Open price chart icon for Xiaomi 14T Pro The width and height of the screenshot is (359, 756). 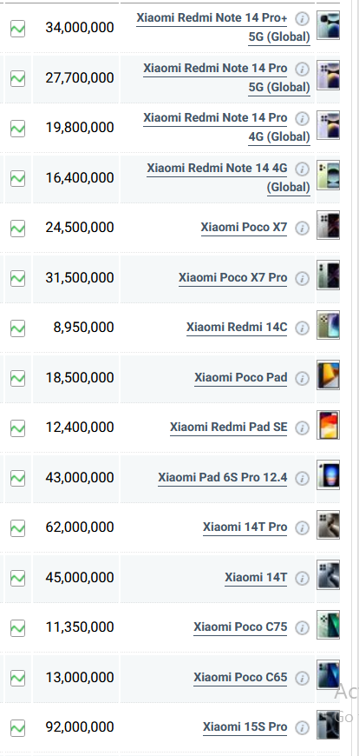click(x=18, y=528)
